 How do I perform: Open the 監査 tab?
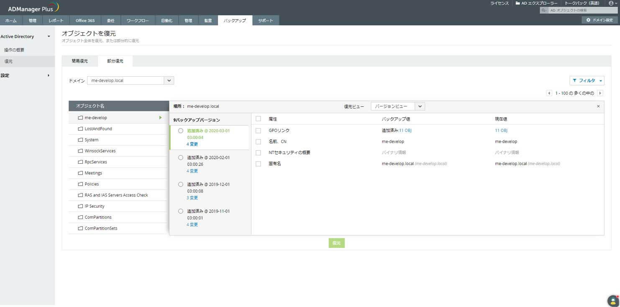208,21
